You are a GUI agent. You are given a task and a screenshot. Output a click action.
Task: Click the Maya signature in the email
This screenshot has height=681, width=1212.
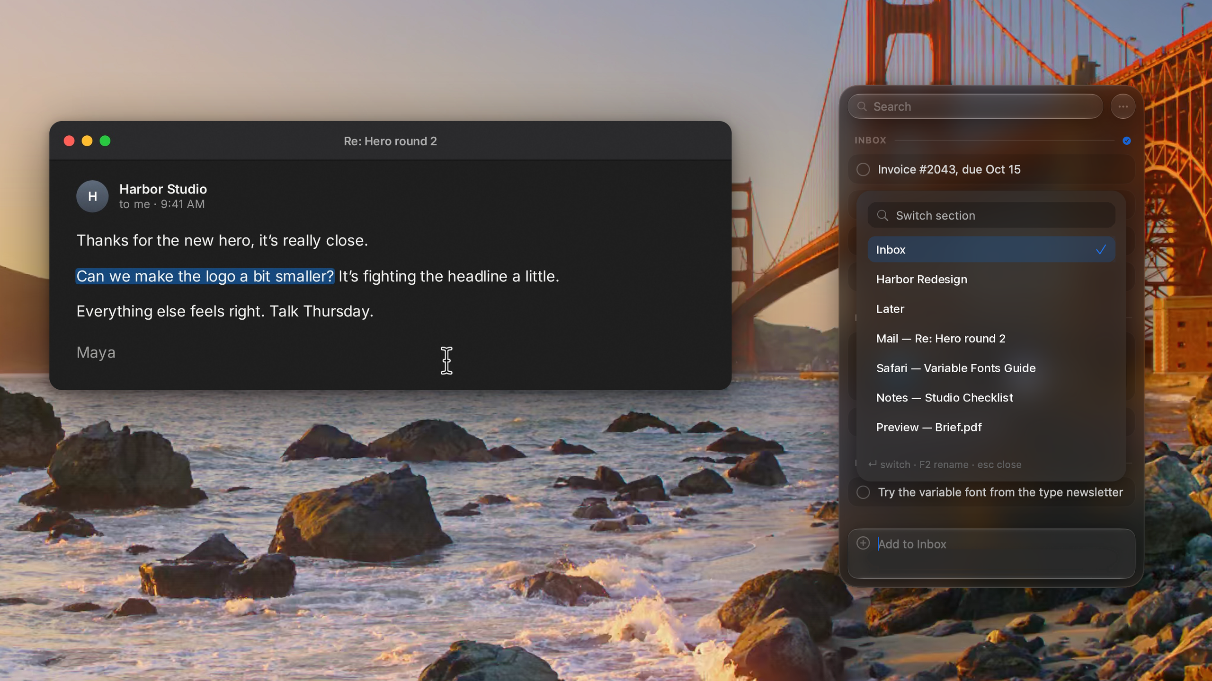point(96,353)
